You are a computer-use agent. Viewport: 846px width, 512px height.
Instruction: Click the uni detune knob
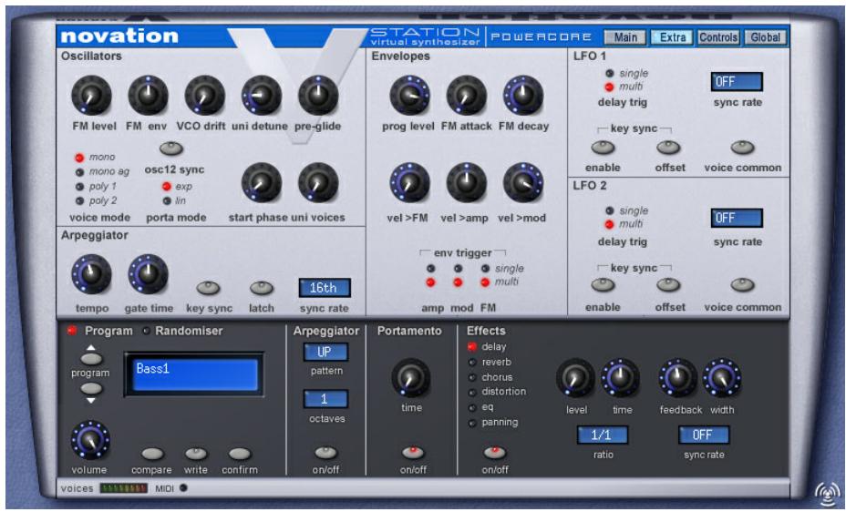pyautogui.click(x=262, y=95)
